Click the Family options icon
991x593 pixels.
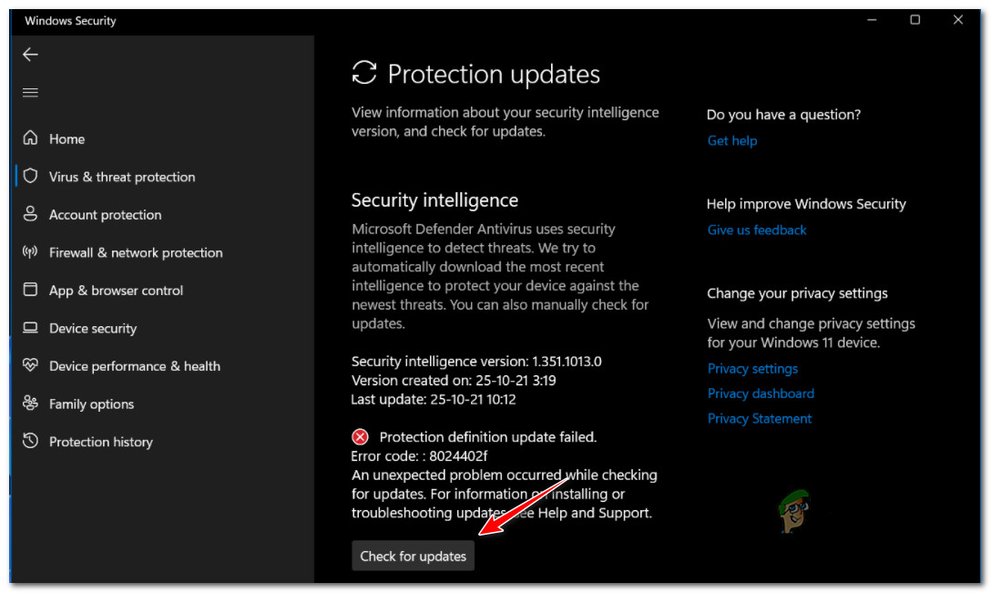pos(31,404)
